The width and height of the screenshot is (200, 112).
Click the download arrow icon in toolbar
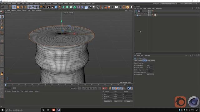(x=131, y=7)
